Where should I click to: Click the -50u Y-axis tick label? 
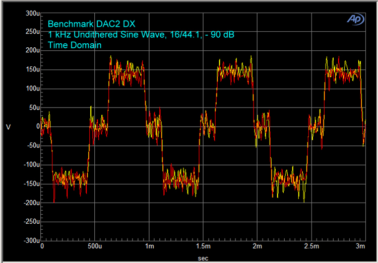pyautogui.click(x=32, y=146)
